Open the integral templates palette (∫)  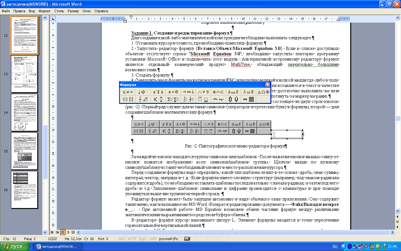click(188, 99)
